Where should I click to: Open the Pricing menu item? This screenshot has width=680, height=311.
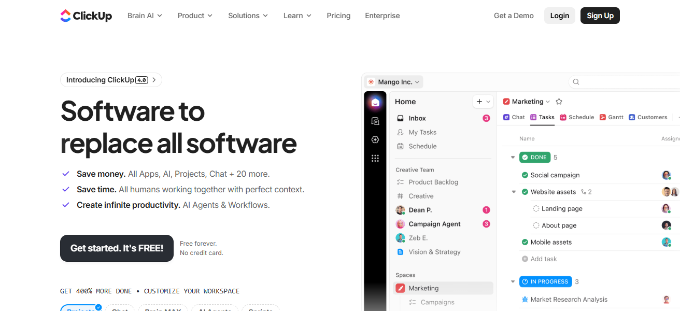click(338, 16)
